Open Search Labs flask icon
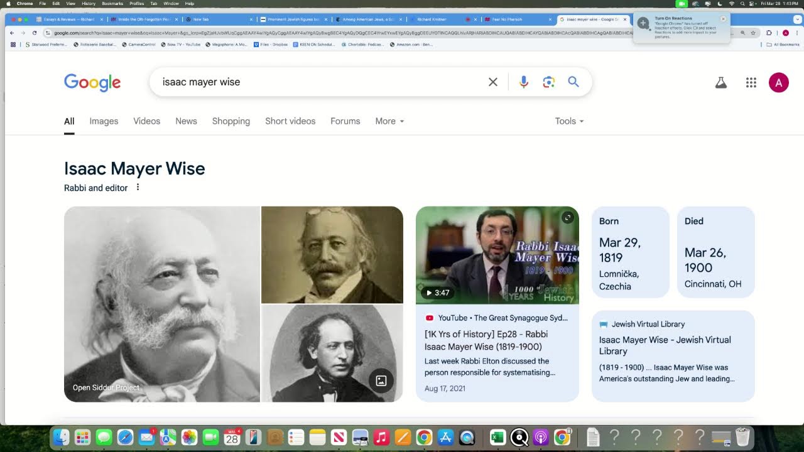Viewport: 804px width, 452px height. coord(721,82)
